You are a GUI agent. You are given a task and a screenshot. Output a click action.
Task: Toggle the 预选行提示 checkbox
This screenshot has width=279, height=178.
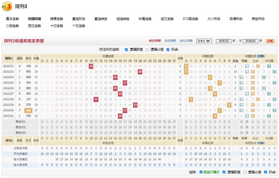tap(201, 172)
